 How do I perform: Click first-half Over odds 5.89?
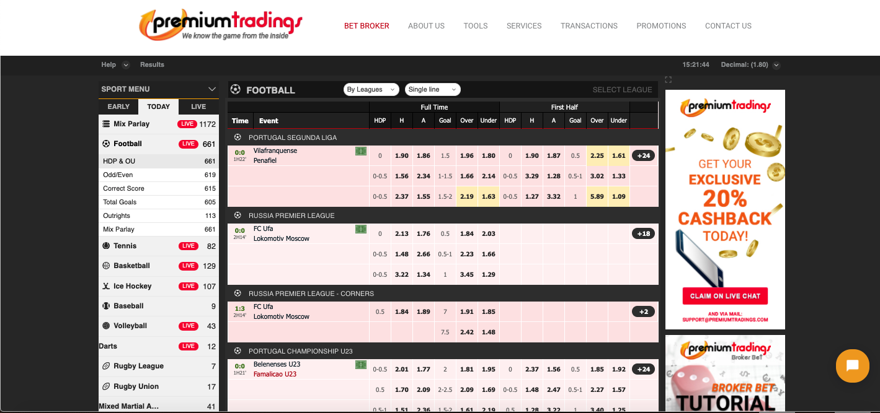[x=597, y=196]
